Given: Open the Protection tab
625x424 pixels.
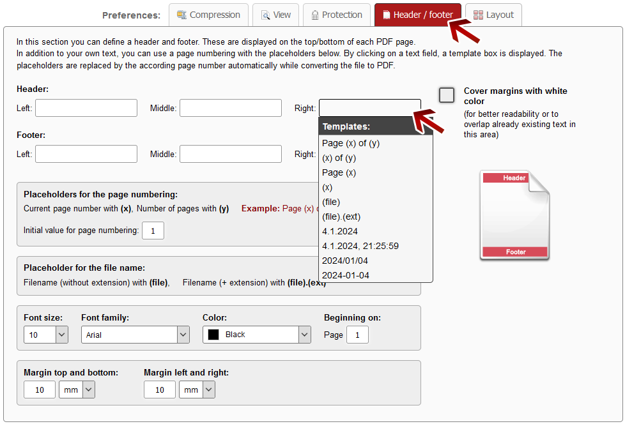Looking at the screenshot, I should 336,15.
